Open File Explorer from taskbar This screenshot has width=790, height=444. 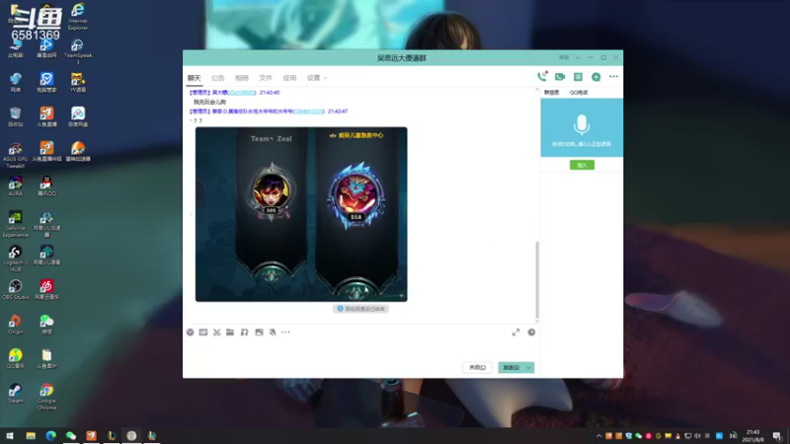tap(31, 435)
